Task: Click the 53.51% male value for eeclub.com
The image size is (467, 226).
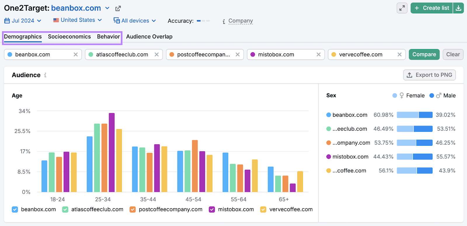Action: pos(446,129)
